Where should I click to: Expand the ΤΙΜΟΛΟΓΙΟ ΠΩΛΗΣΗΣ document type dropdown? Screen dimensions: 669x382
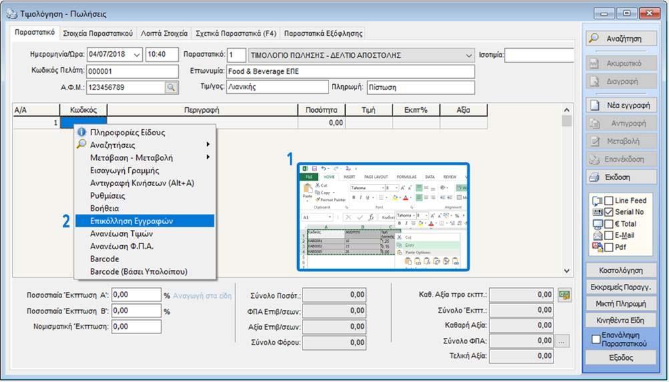[469, 55]
